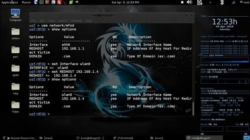Open the green leaf editor launcher

point(71,2)
